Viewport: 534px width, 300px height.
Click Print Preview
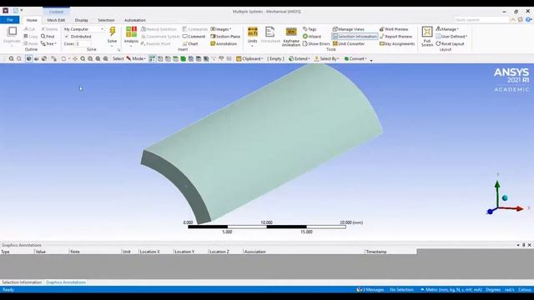tap(394, 29)
